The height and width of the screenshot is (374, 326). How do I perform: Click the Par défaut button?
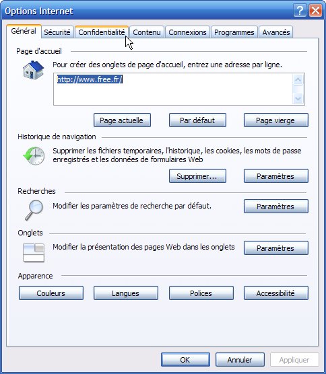pyautogui.click(x=197, y=120)
